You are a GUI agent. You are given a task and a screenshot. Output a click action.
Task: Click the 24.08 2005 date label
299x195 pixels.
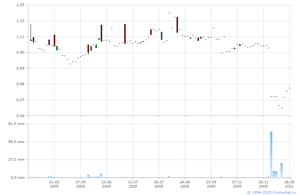185,184
